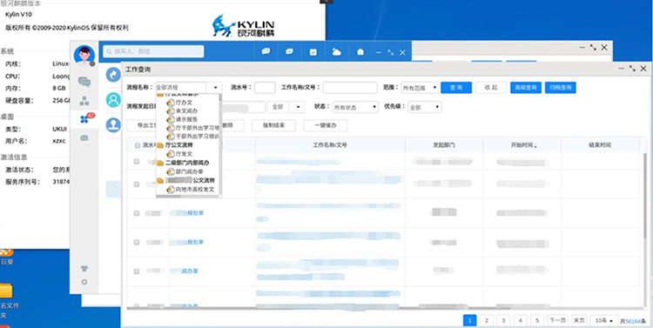653x328 pixels.
Task: Click the results table vertical scrollbar
Action: point(646,196)
